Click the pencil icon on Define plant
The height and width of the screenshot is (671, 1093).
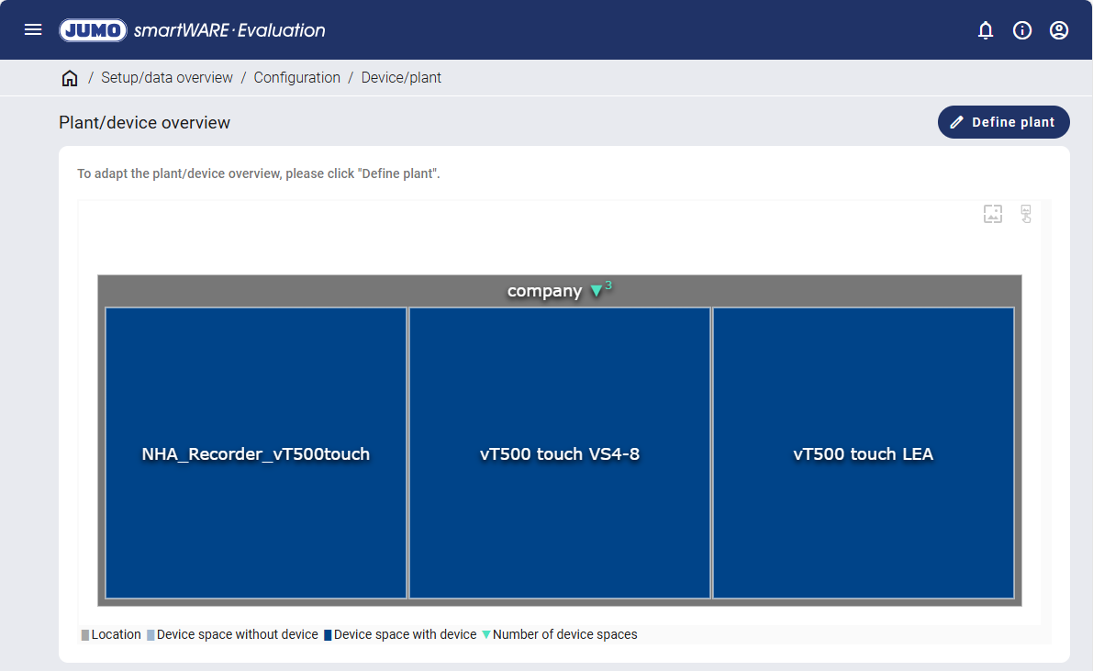tap(957, 122)
